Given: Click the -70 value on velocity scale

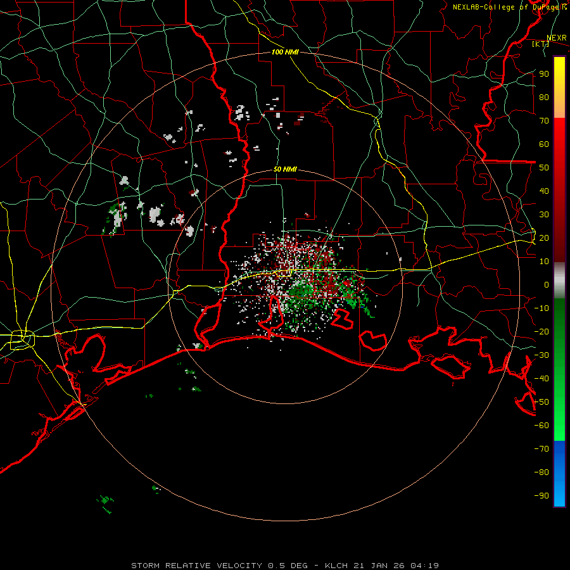Looking at the screenshot, I should click(541, 449).
